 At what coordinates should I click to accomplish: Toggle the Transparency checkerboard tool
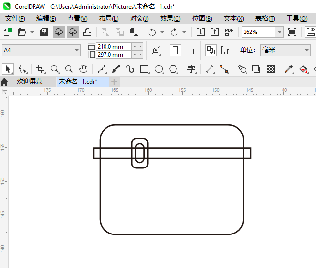pos(271,69)
